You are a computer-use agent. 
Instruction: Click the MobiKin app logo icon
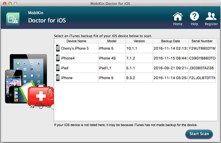point(13,19)
